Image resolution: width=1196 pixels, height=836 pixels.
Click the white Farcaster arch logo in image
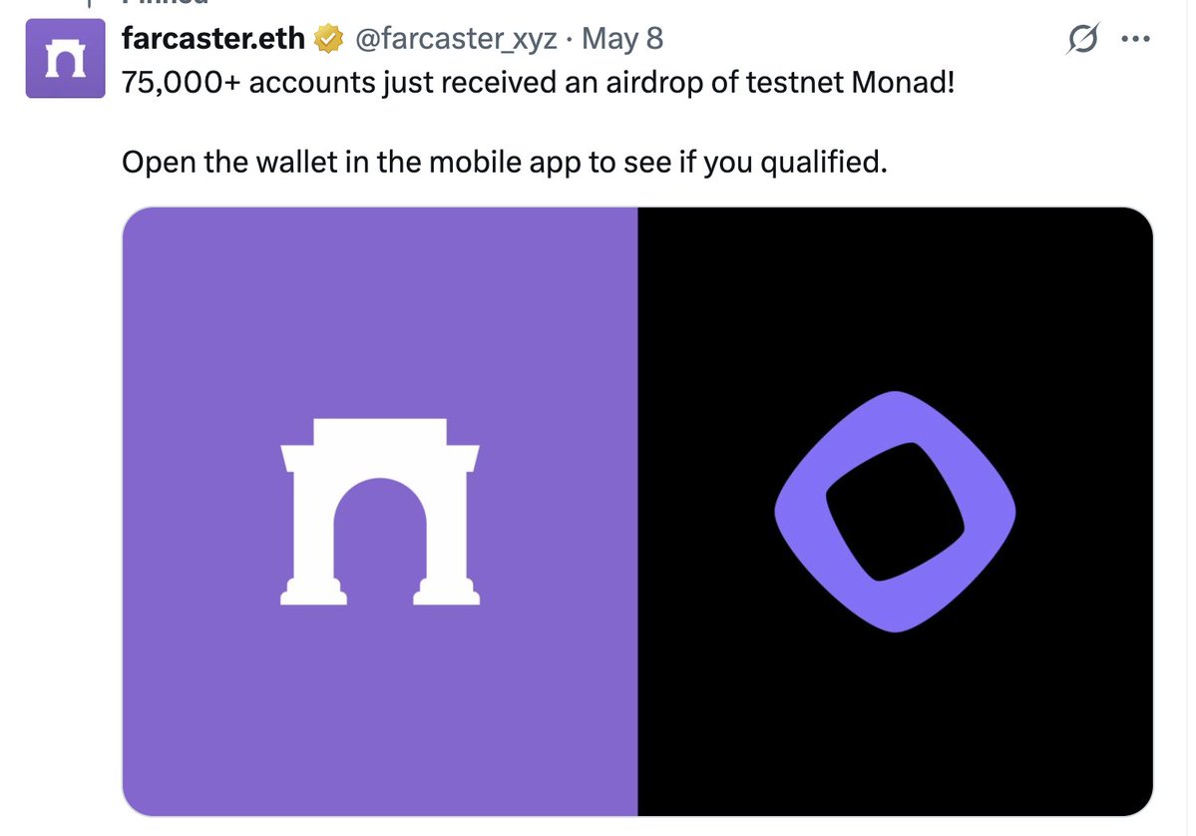380,511
